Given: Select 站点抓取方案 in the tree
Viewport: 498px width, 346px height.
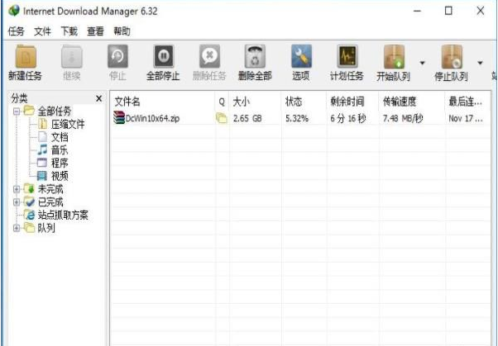Looking at the screenshot, I should click(x=63, y=215).
